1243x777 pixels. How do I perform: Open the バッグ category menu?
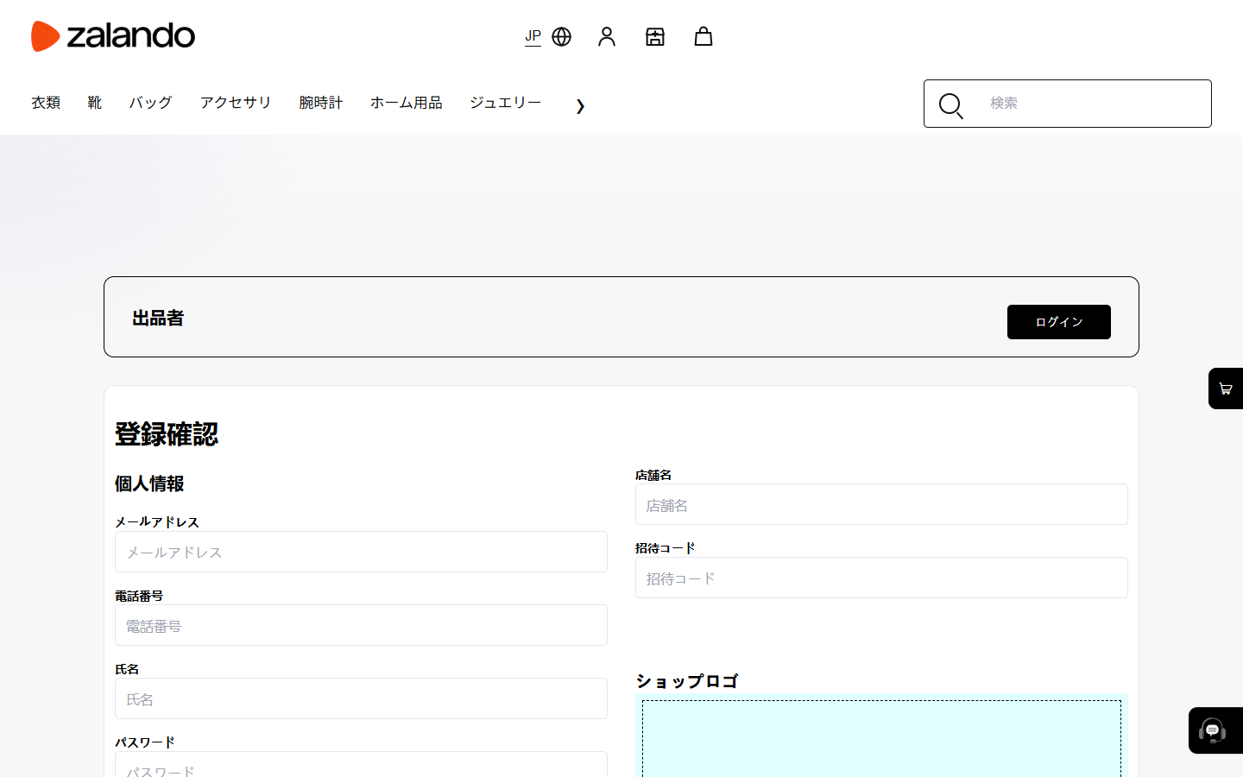151,103
